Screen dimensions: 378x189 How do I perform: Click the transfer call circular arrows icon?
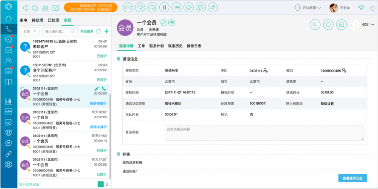[152, 8]
